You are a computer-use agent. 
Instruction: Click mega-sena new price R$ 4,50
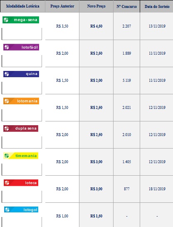click(x=96, y=26)
